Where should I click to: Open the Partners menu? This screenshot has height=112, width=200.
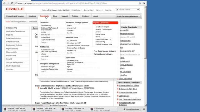[86, 16]
